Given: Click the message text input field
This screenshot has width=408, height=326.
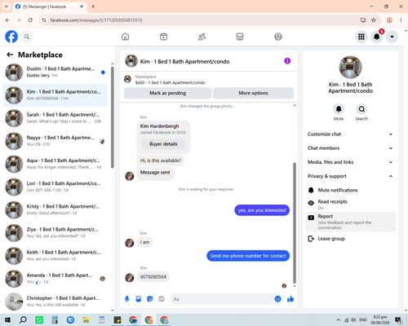Looking at the screenshot, I should pos(222,299).
